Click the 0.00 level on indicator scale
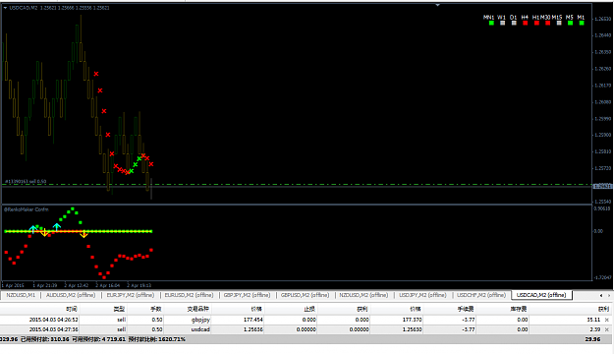Viewport: 614px width, 354px height. (598, 231)
